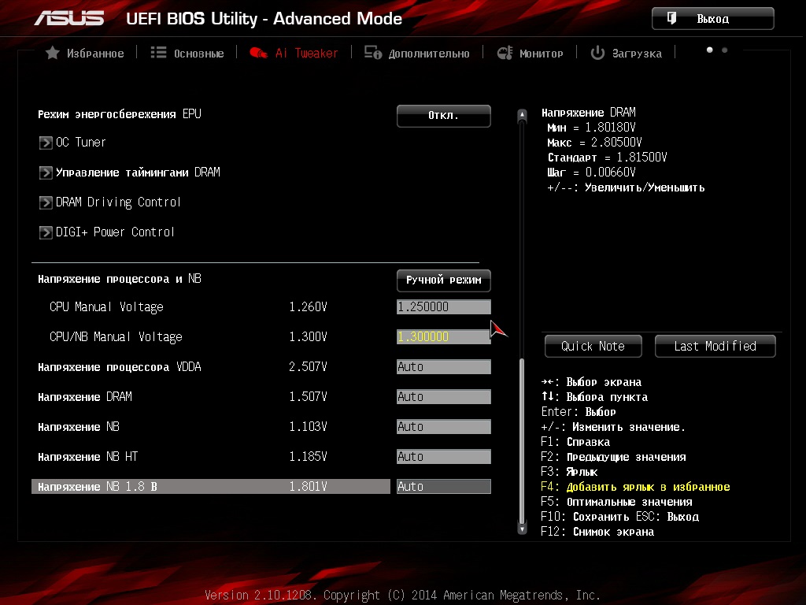
Task: Select the CPU/NB Manual Voltage label
Action: [116, 337]
